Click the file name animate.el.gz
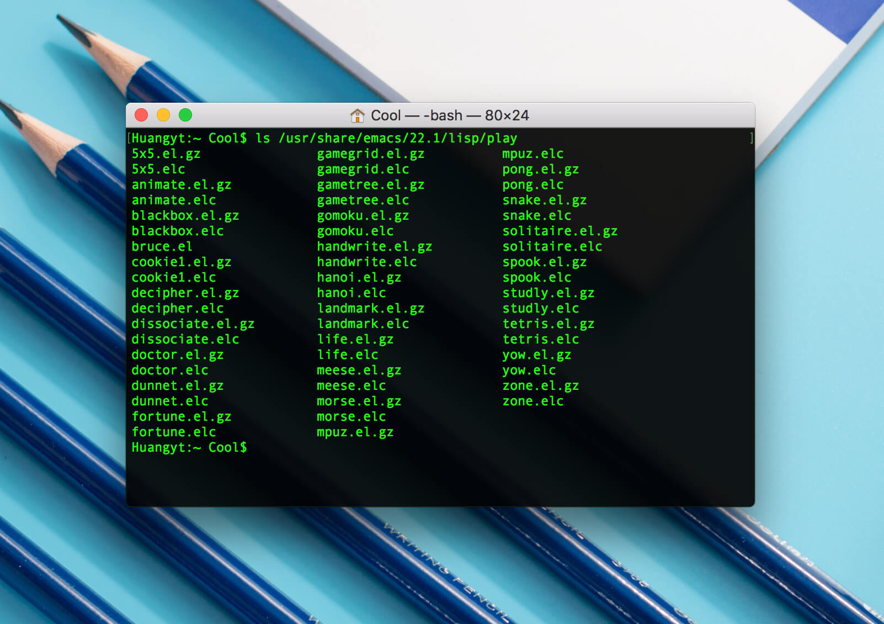Viewport: 884px width, 624px height. (182, 184)
